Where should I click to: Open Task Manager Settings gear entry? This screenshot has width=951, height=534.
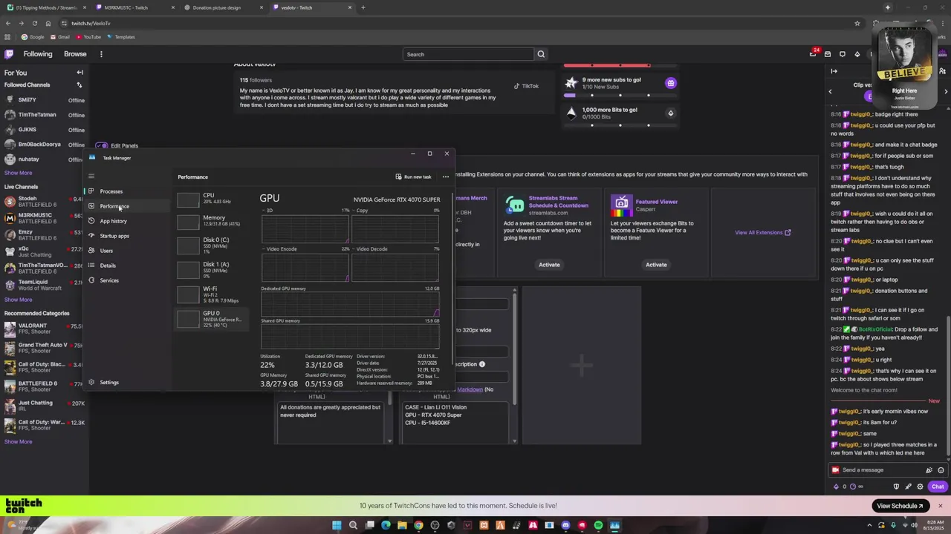tap(108, 383)
